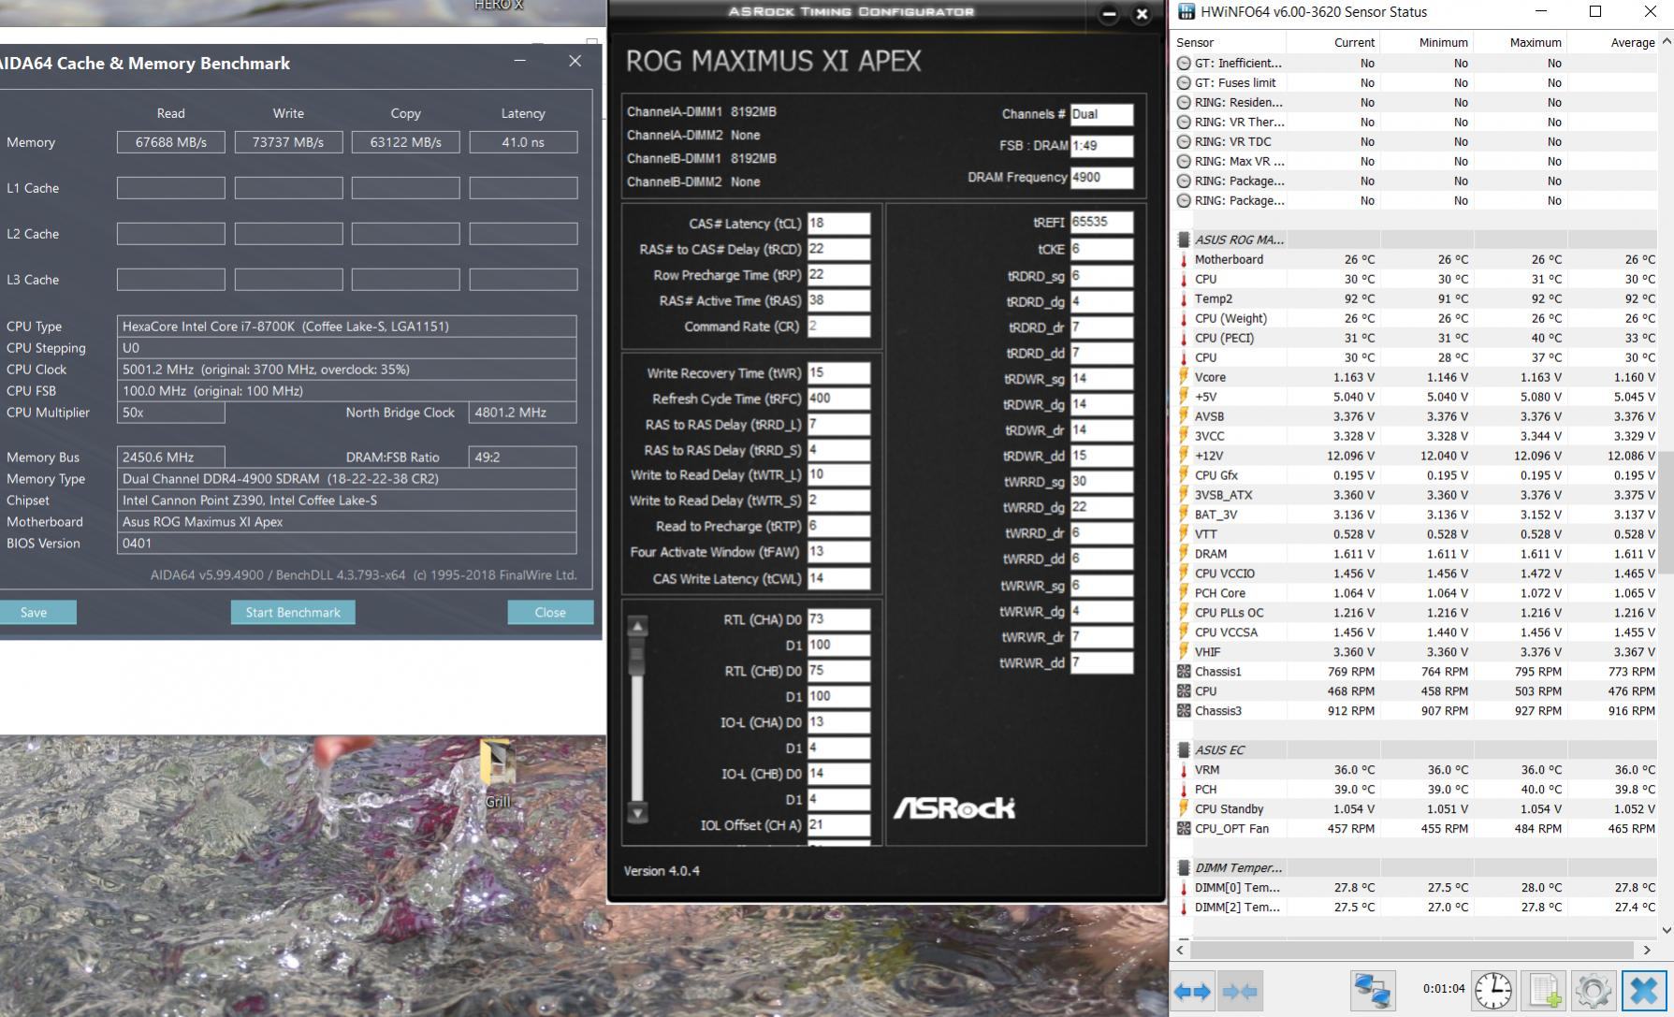
Task: Click Start Benchmark in AIDA64
Action: pyautogui.click(x=293, y=612)
